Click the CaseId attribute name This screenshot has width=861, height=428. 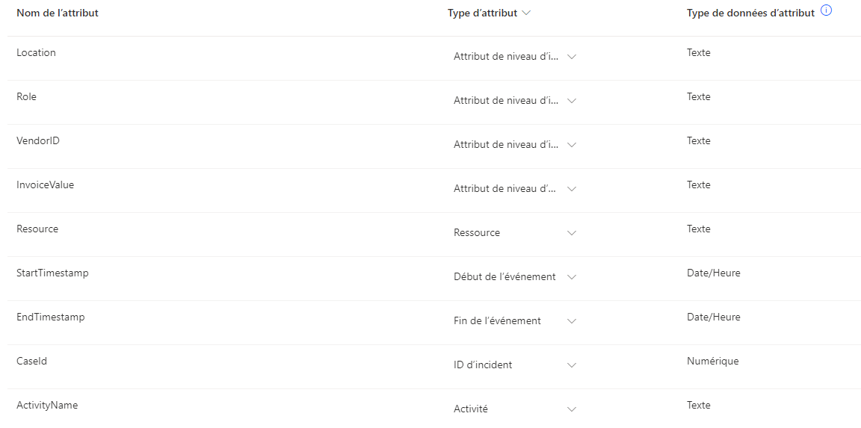click(32, 361)
